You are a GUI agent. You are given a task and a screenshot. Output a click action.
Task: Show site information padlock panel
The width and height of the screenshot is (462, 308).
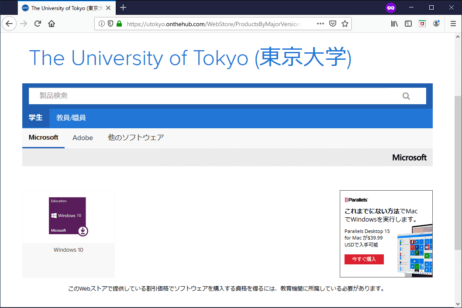tap(119, 24)
